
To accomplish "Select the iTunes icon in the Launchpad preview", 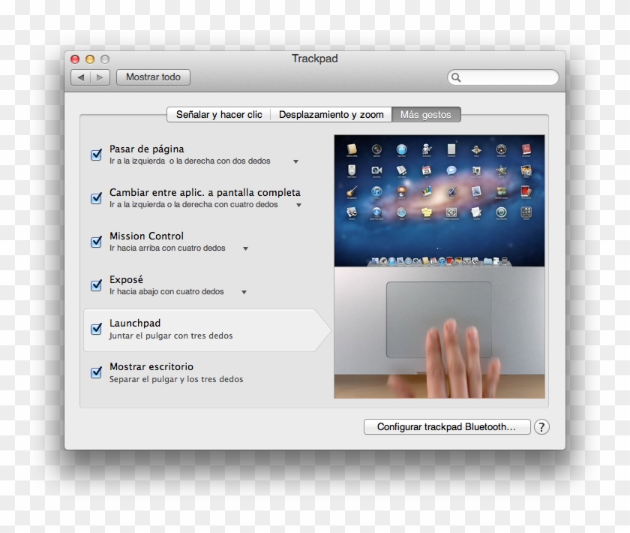I will [x=376, y=192].
